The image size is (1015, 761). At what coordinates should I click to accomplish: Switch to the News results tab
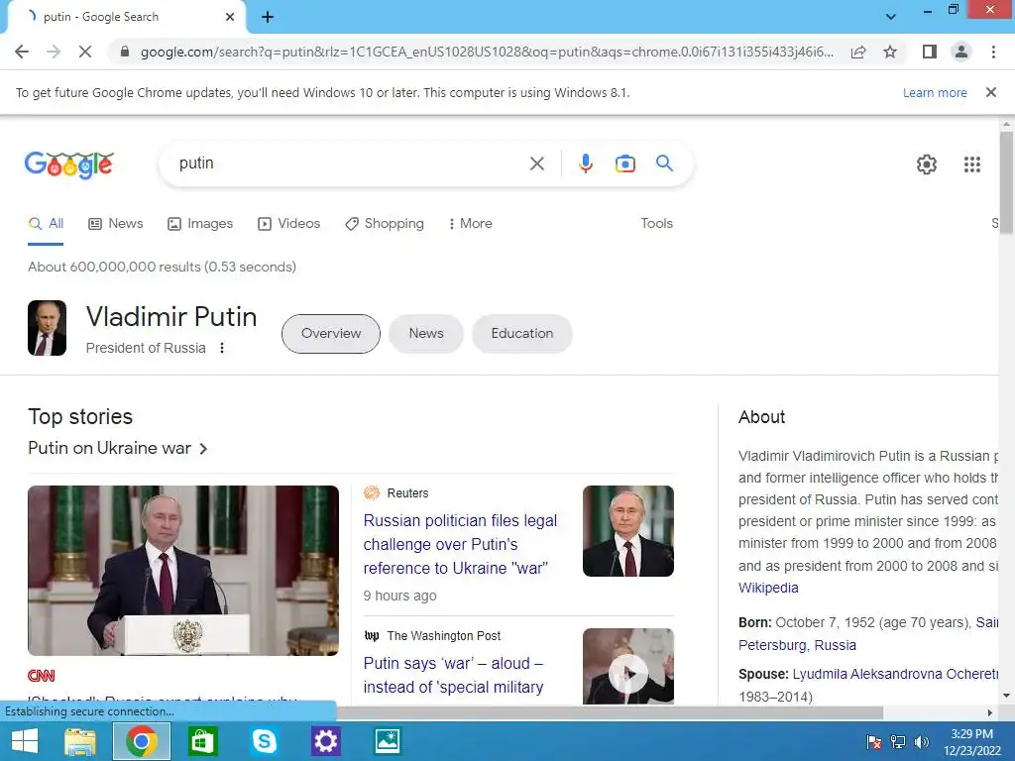(116, 224)
